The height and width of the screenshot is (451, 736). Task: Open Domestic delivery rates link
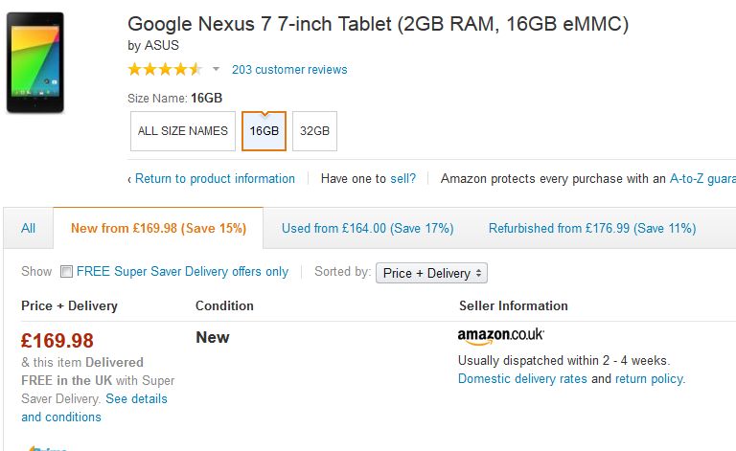pos(522,379)
